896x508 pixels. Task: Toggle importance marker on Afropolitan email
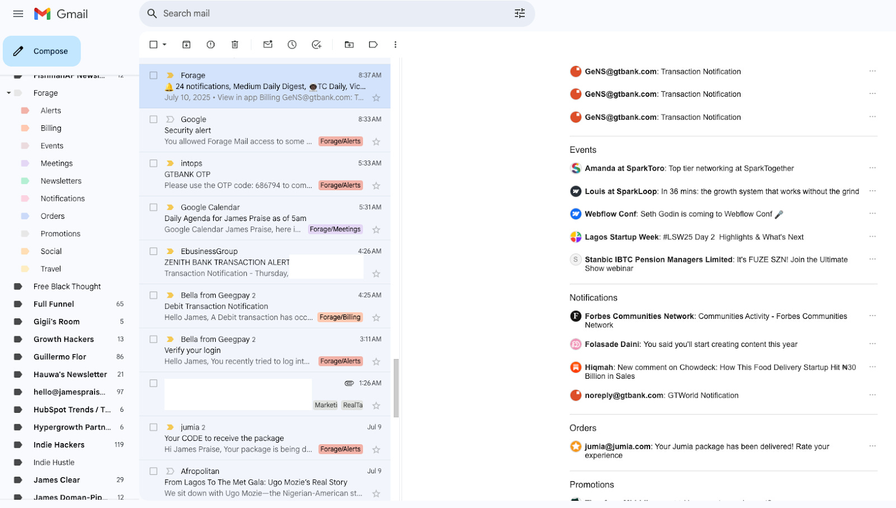click(x=170, y=471)
